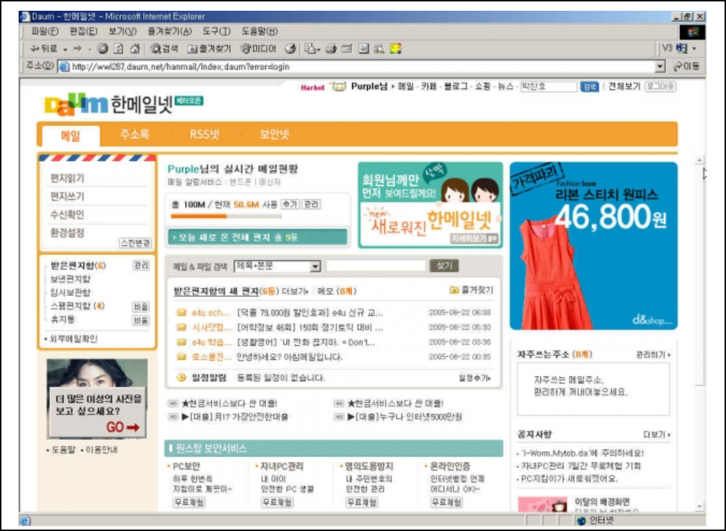Click the 찾기 search button
This screenshot has height=531, width=726.
coord(444,266)
